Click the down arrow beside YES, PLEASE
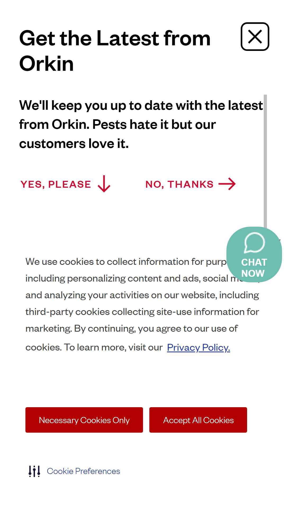This screenshot has width=286, height=509. coord(104,184)
